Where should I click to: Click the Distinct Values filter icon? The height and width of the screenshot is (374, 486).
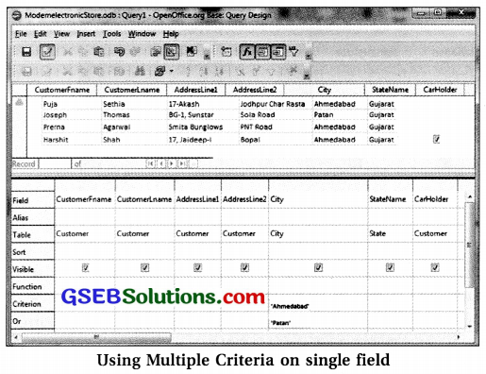click(293, 51)
